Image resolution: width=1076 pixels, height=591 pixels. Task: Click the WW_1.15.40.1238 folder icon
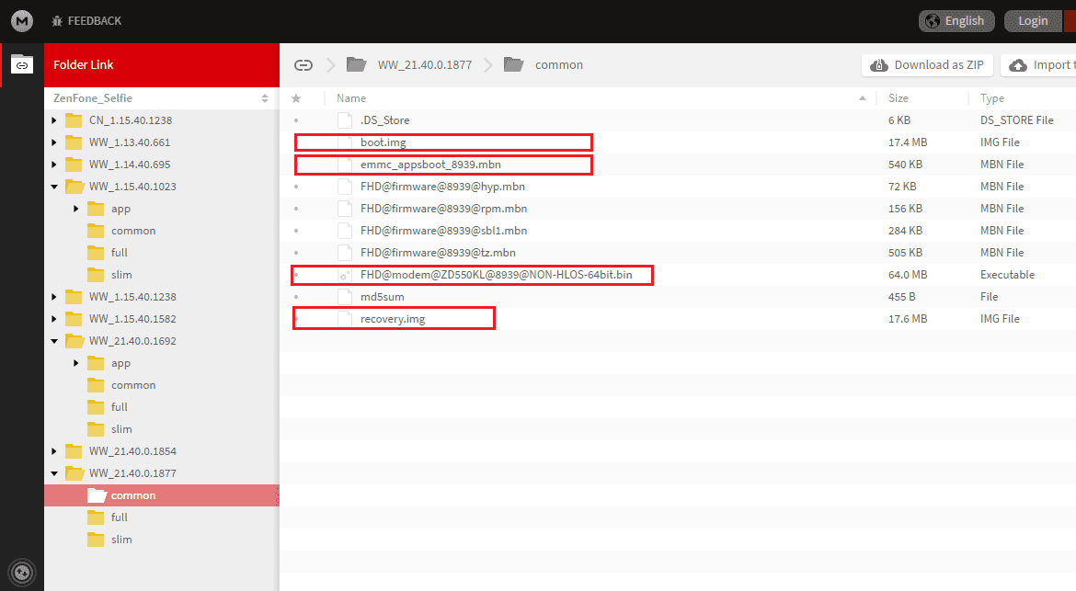[x=74, y=297]
